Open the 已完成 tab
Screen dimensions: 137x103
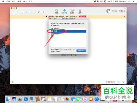72,11
